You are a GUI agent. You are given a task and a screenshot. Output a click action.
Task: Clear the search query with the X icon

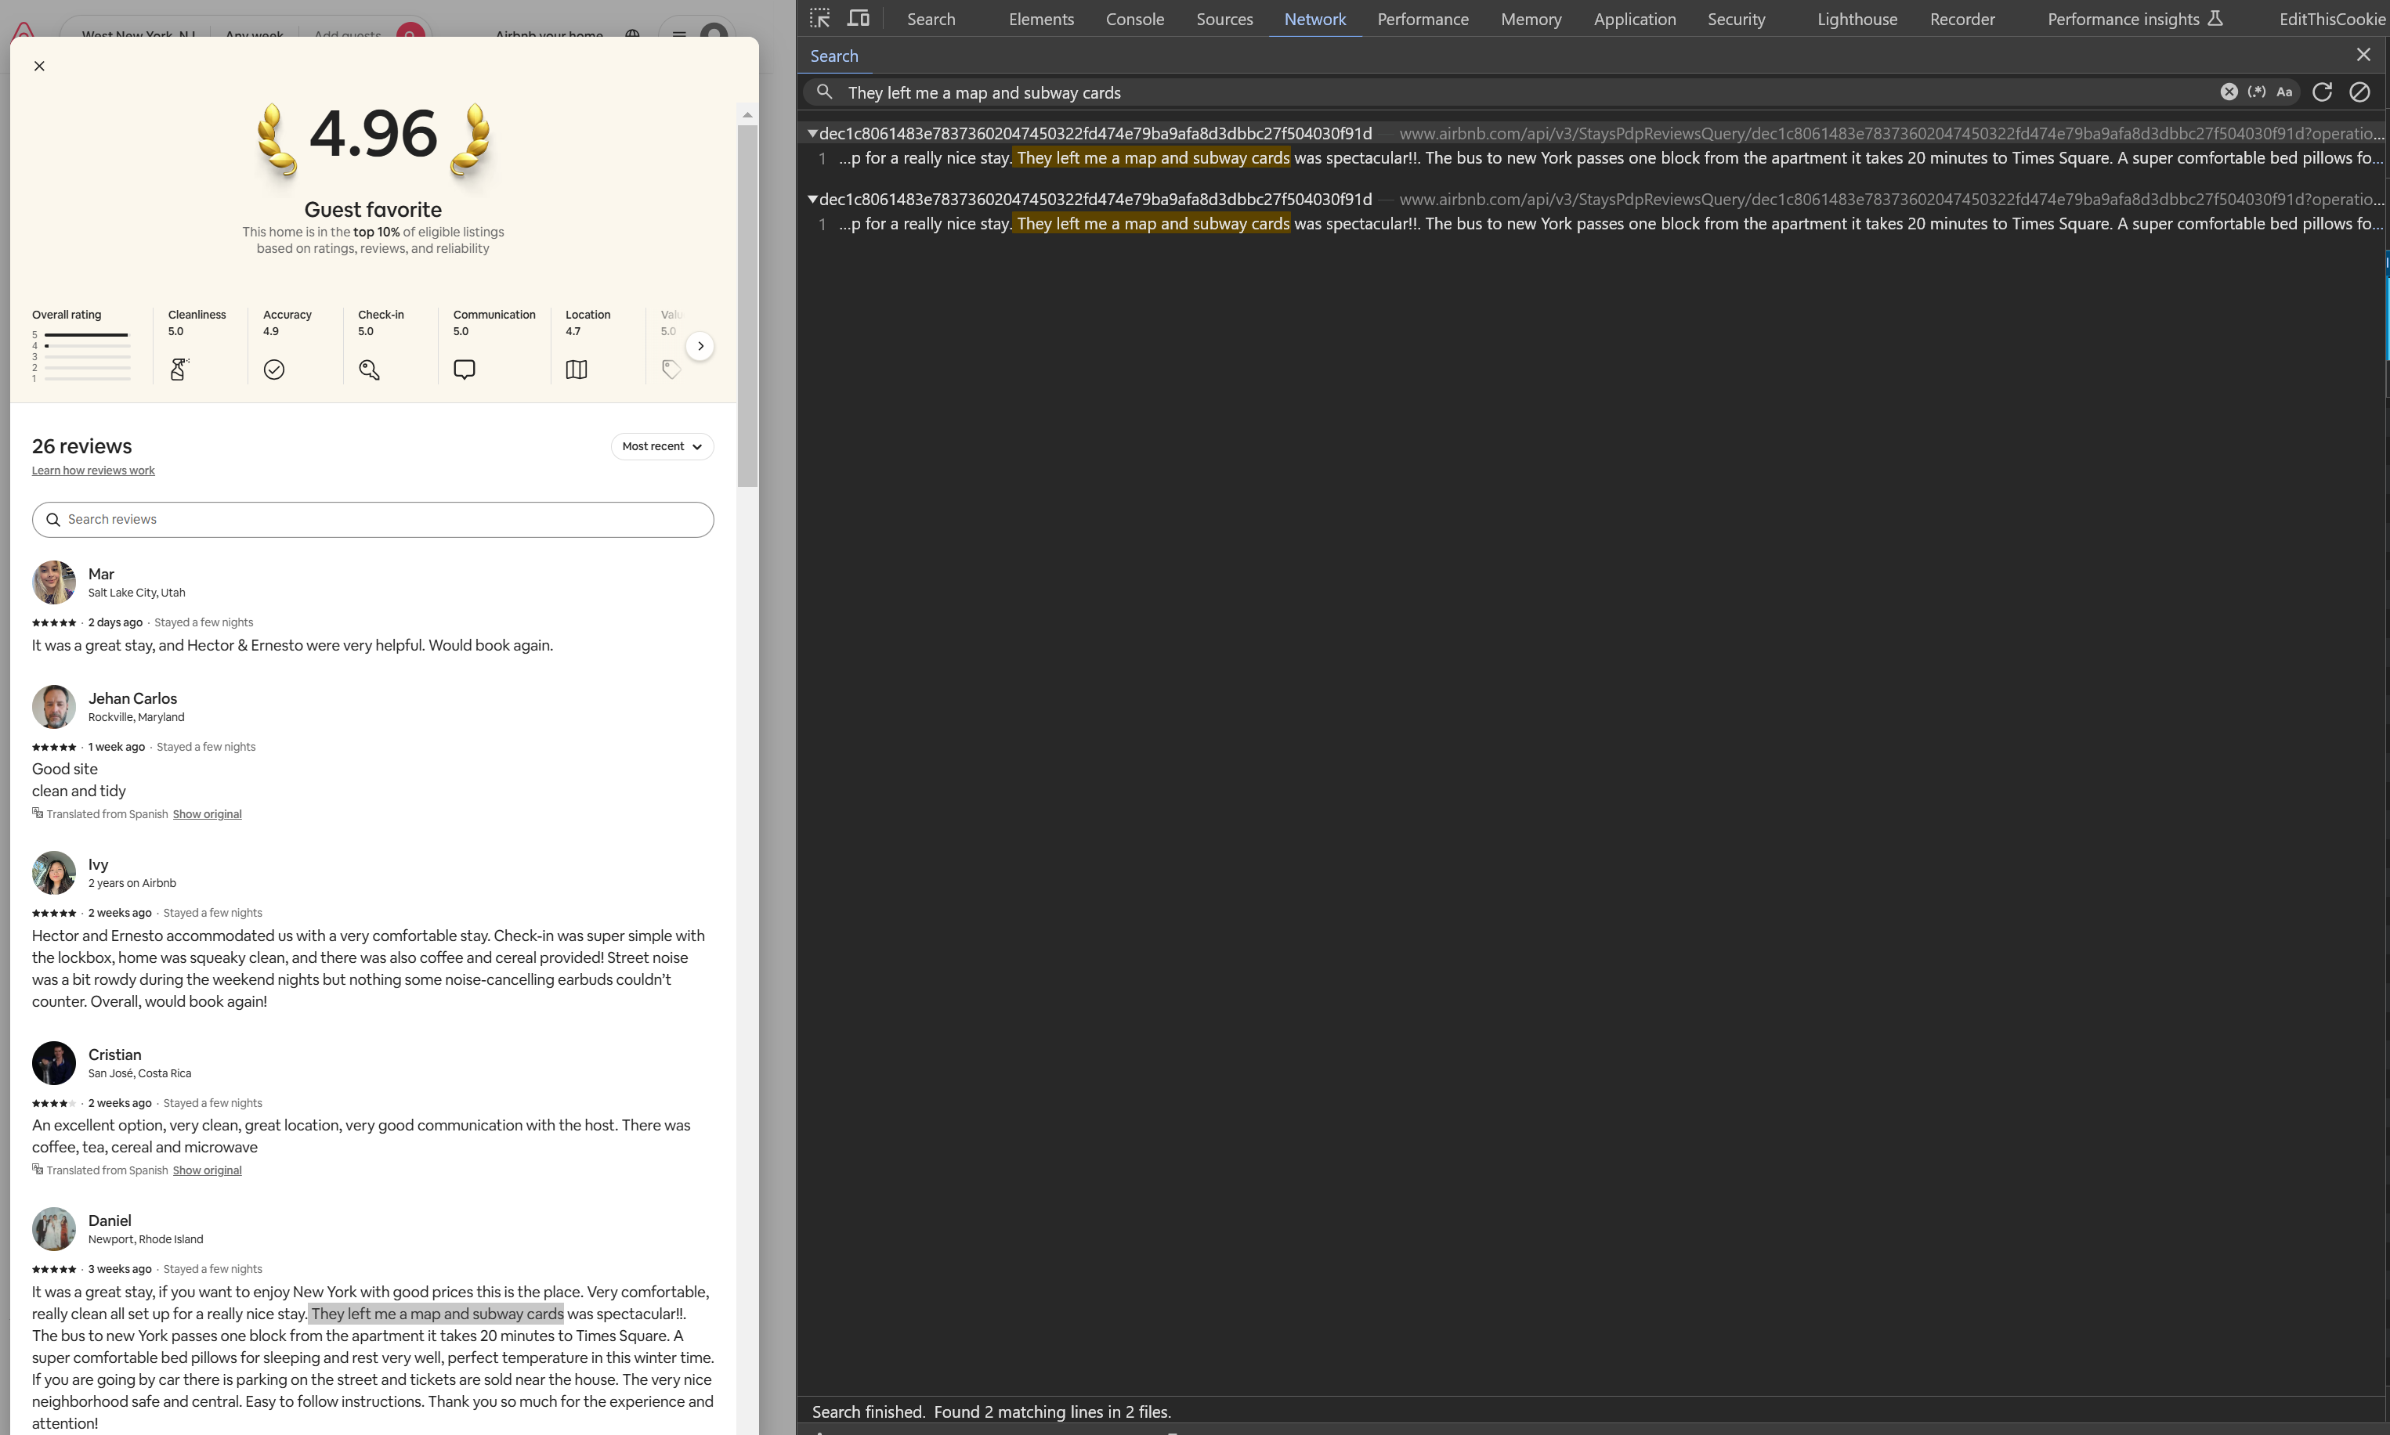(2229, 92)
